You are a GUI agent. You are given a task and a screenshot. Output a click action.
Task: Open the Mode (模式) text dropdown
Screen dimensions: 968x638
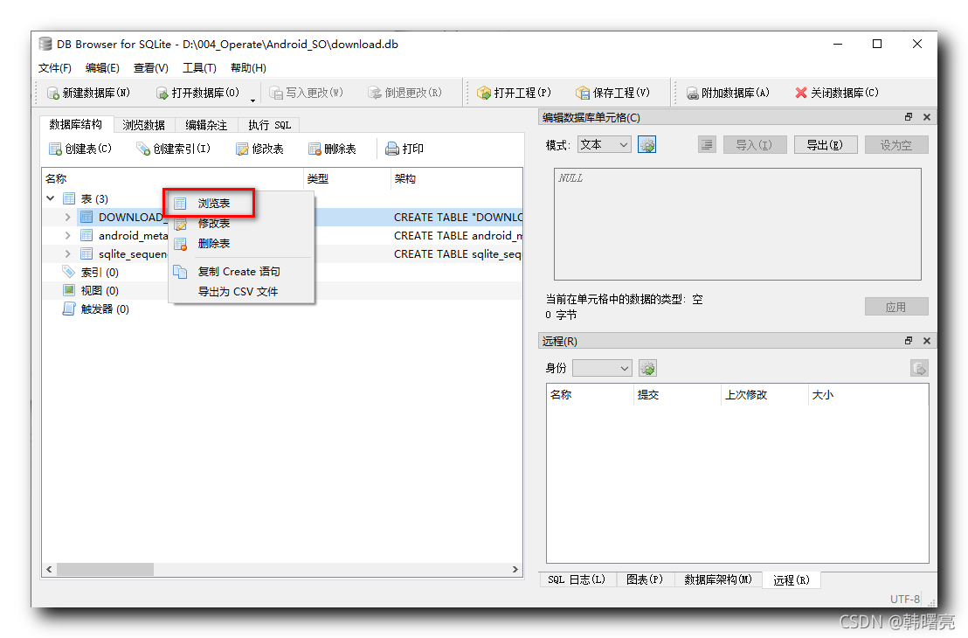pyautogui.click(x=604, y=144)
